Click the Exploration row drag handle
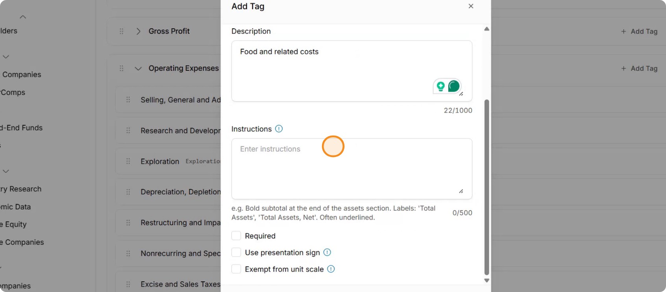 coord(128,161)
